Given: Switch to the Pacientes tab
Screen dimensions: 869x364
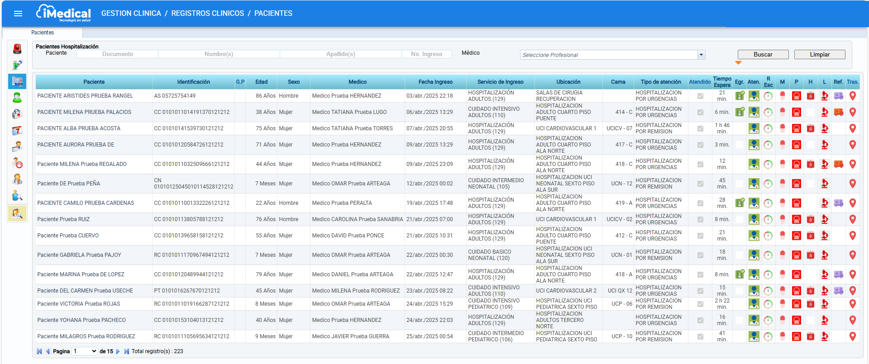Looking at the screenshot, I should pos(43,33).
